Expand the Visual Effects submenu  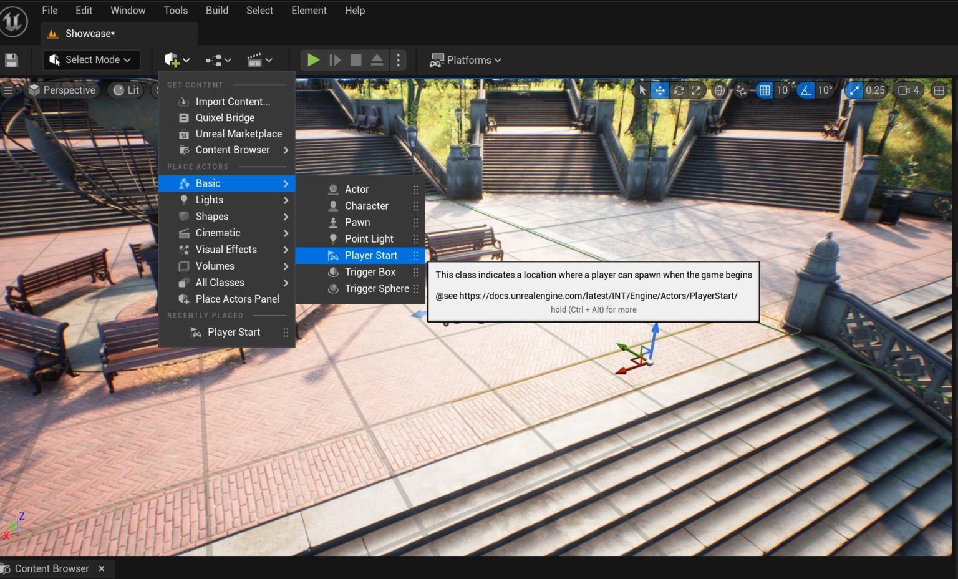click(x=226, y=249)
